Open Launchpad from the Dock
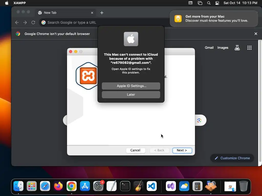The width and height of the screenshot is (262, 196). (32, 186)
